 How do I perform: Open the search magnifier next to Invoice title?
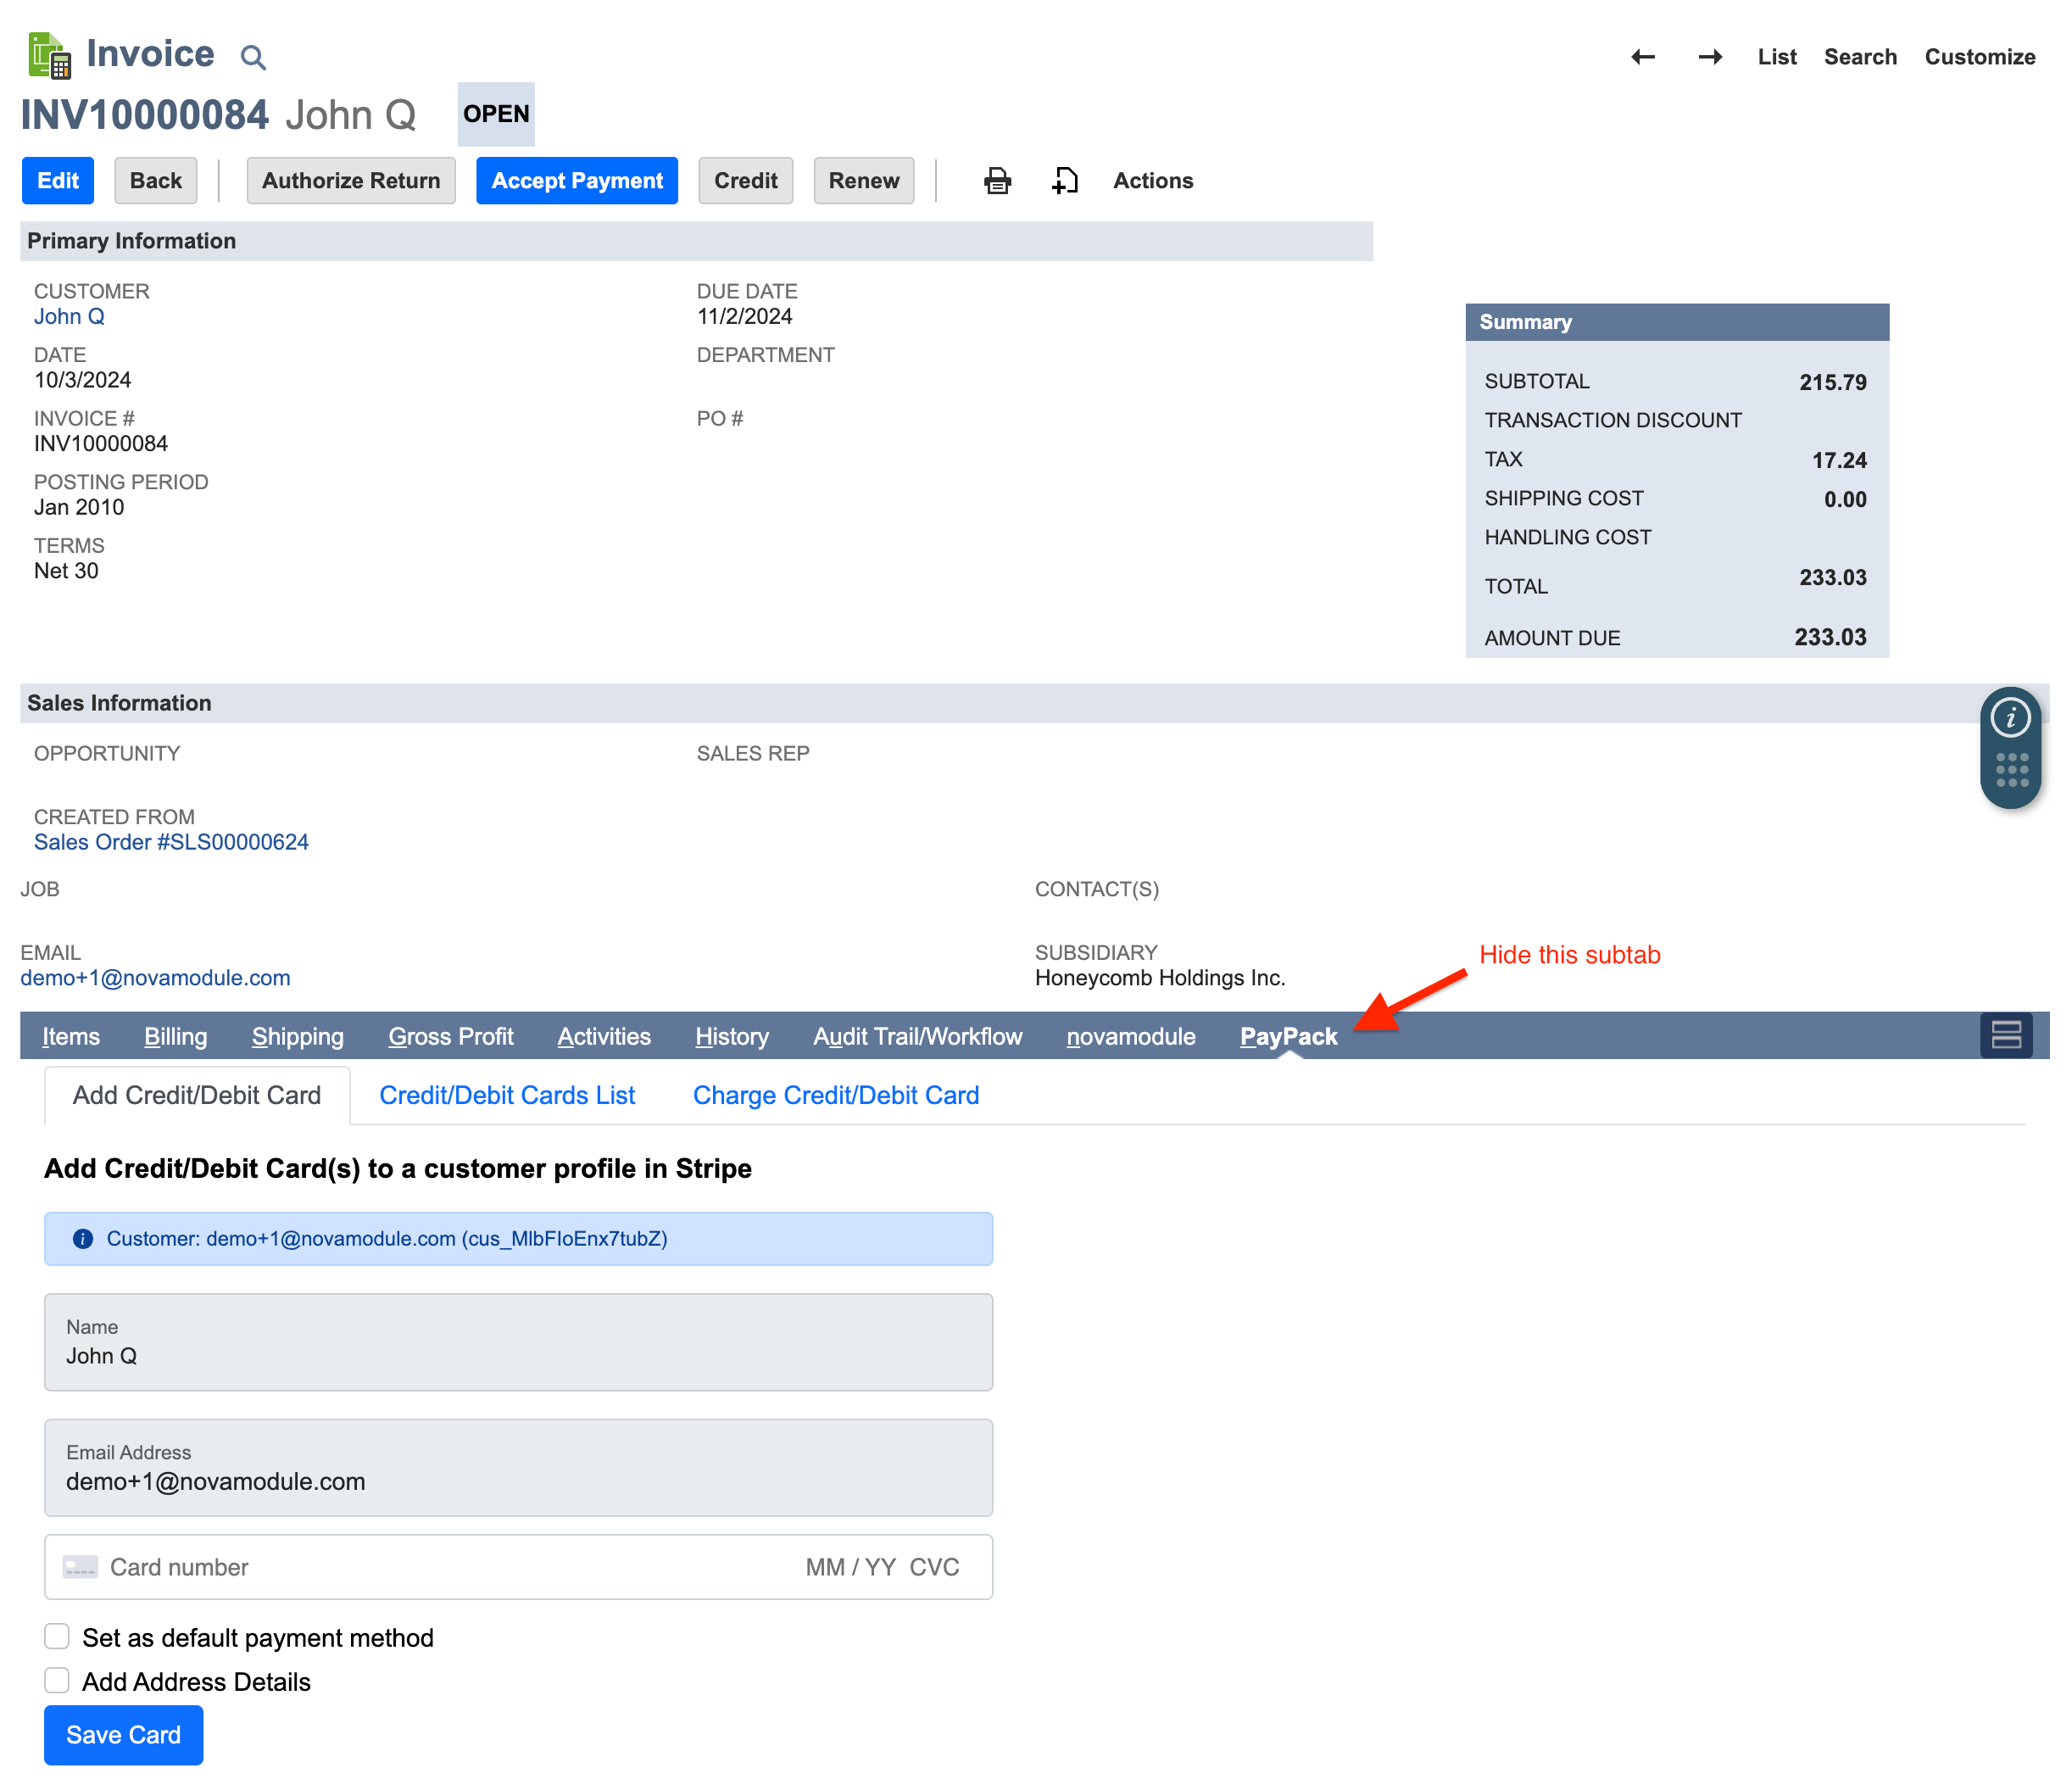[253, 56]
